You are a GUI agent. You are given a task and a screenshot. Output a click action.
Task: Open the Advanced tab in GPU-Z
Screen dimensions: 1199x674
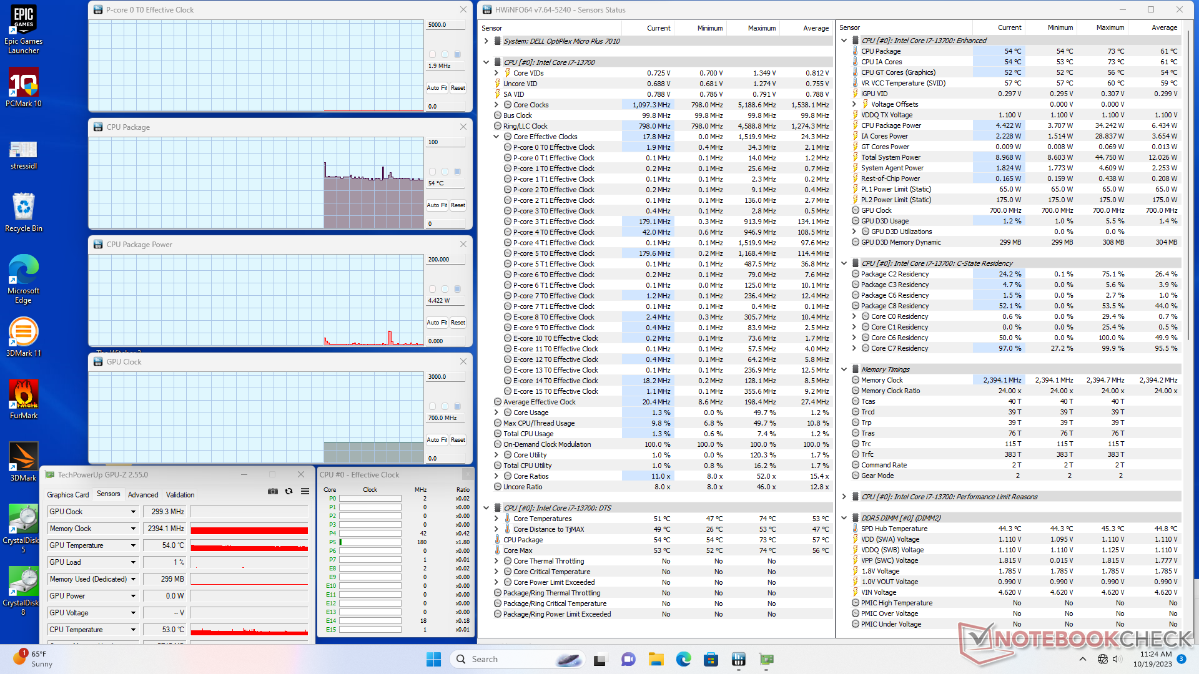(143, 494)
